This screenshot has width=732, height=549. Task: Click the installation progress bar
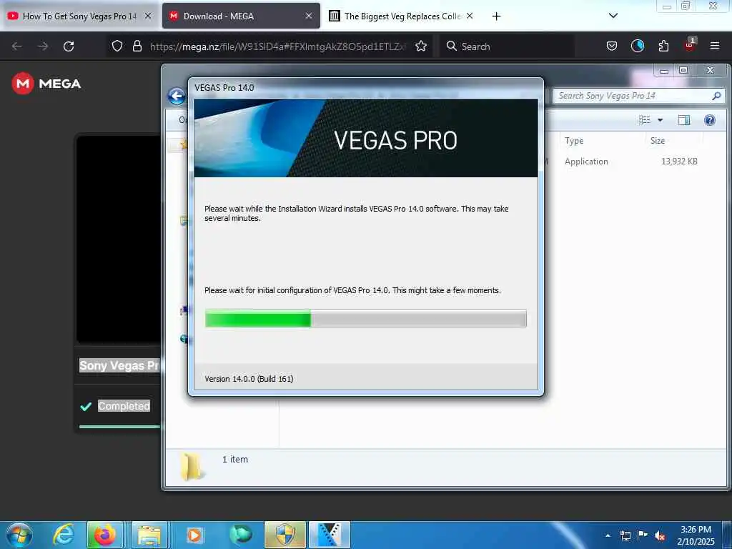365,318
